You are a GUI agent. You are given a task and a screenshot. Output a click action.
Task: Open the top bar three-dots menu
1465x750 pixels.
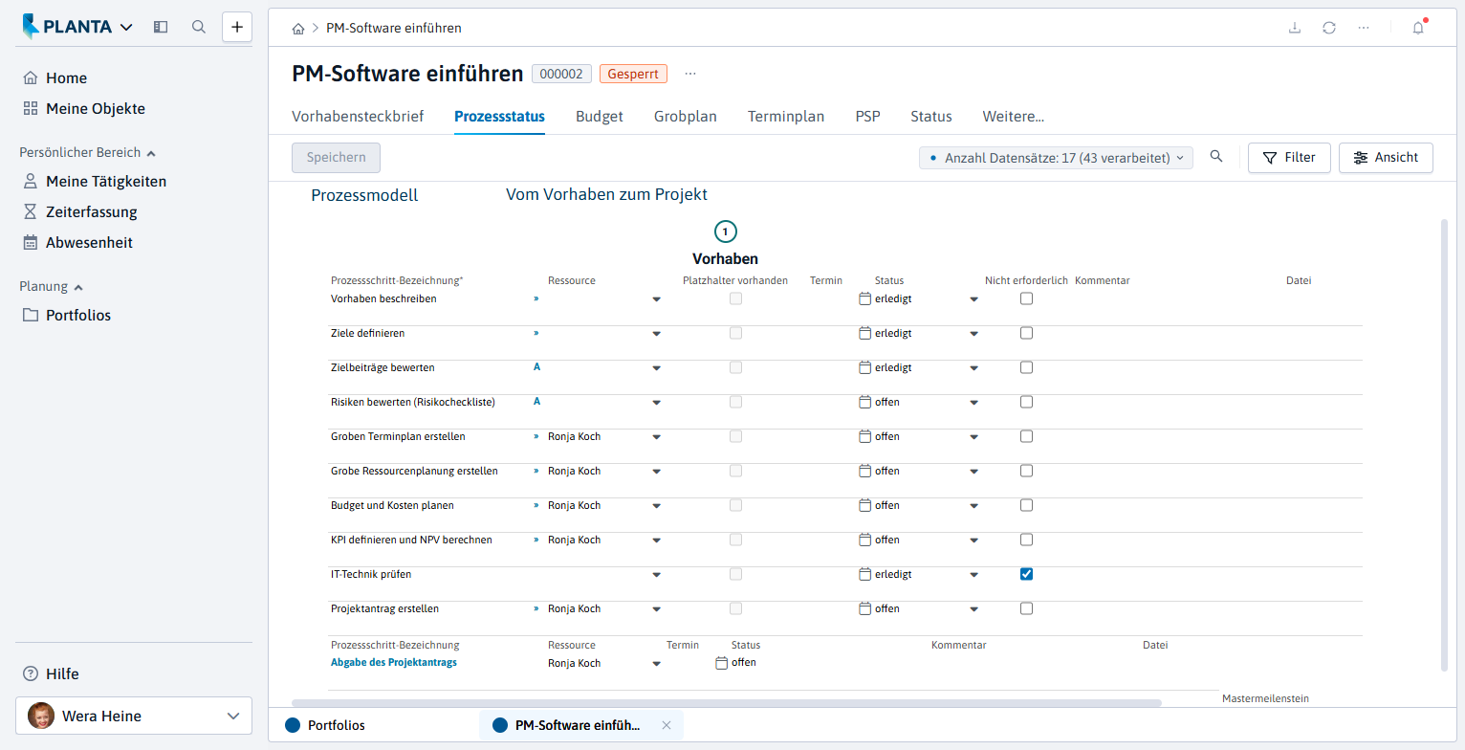click(1364, 28)
